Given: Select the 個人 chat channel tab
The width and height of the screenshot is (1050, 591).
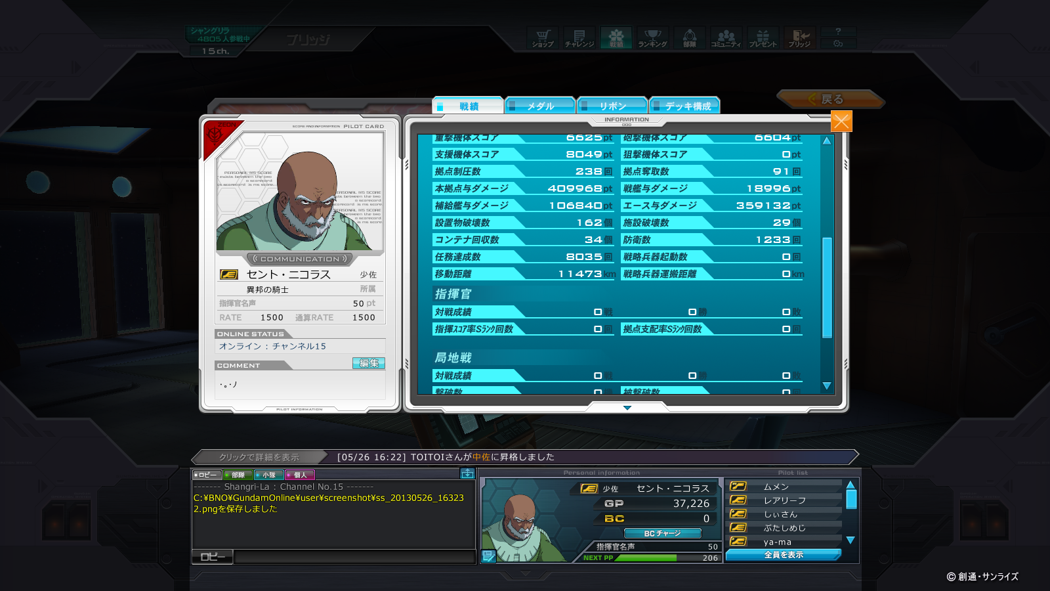Looking at the screenshot, I should (x=299, y=475).
